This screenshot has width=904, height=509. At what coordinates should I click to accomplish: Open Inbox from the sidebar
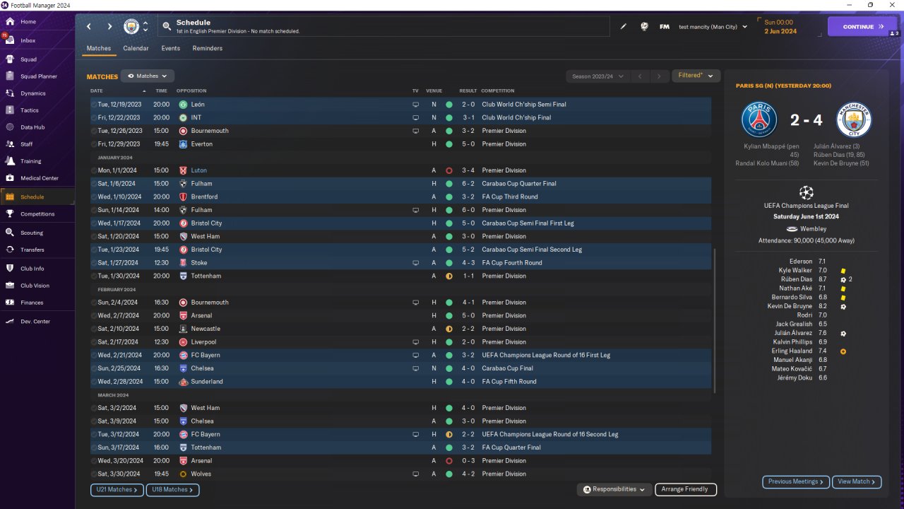tap(10, 40)
